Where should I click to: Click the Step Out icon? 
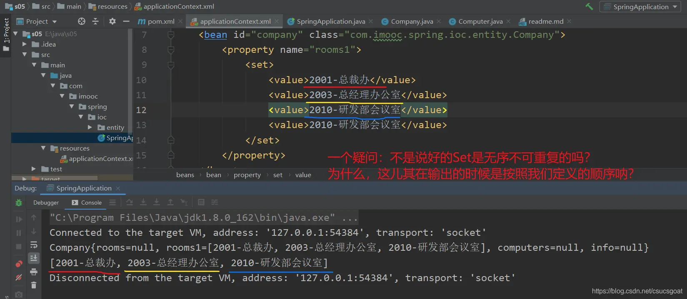click(170, 203)
